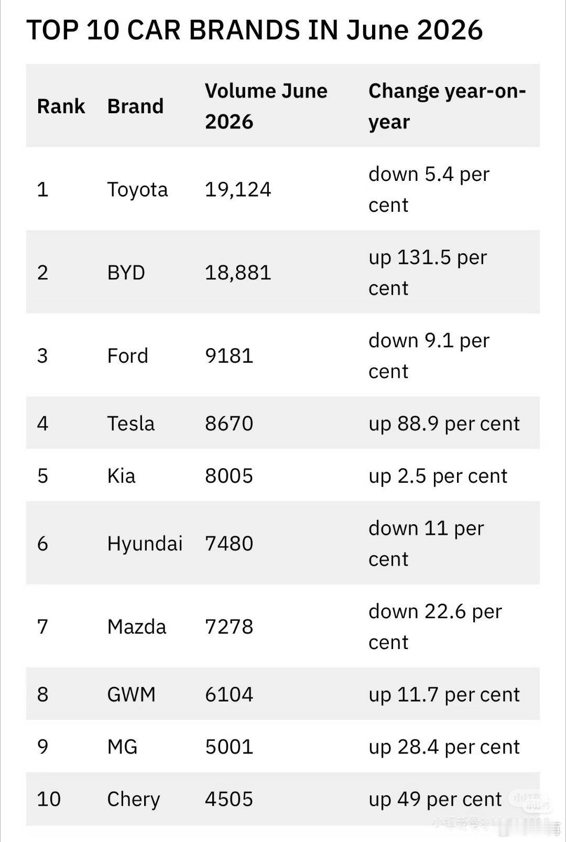
Task: Click the table title heading text
Action: [254, 30]
